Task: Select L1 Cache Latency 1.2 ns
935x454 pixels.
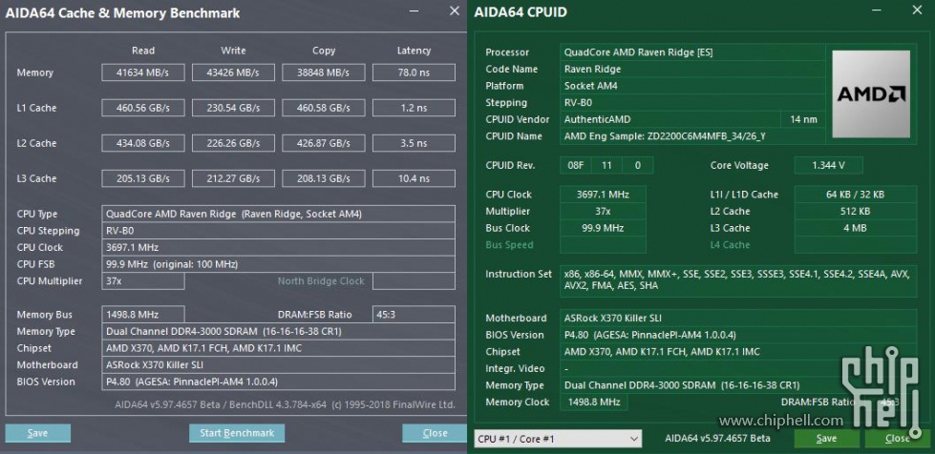Action: click(414, 108)
